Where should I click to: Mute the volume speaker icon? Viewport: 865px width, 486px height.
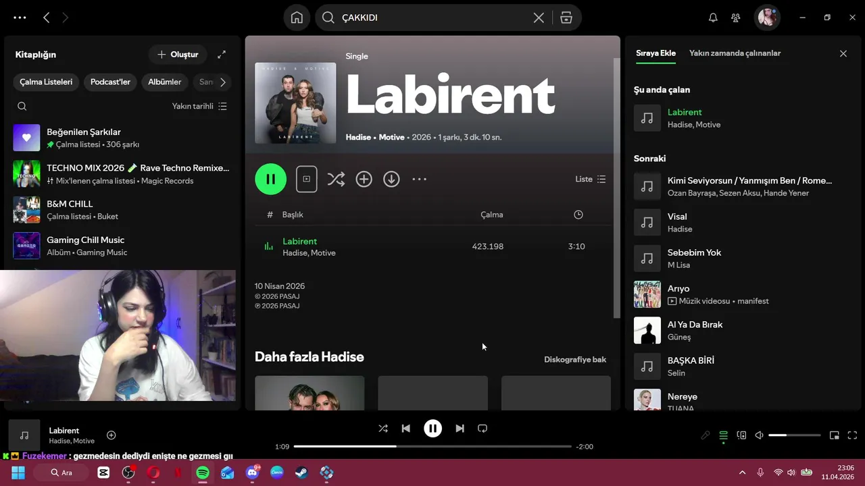pos(759,435)
